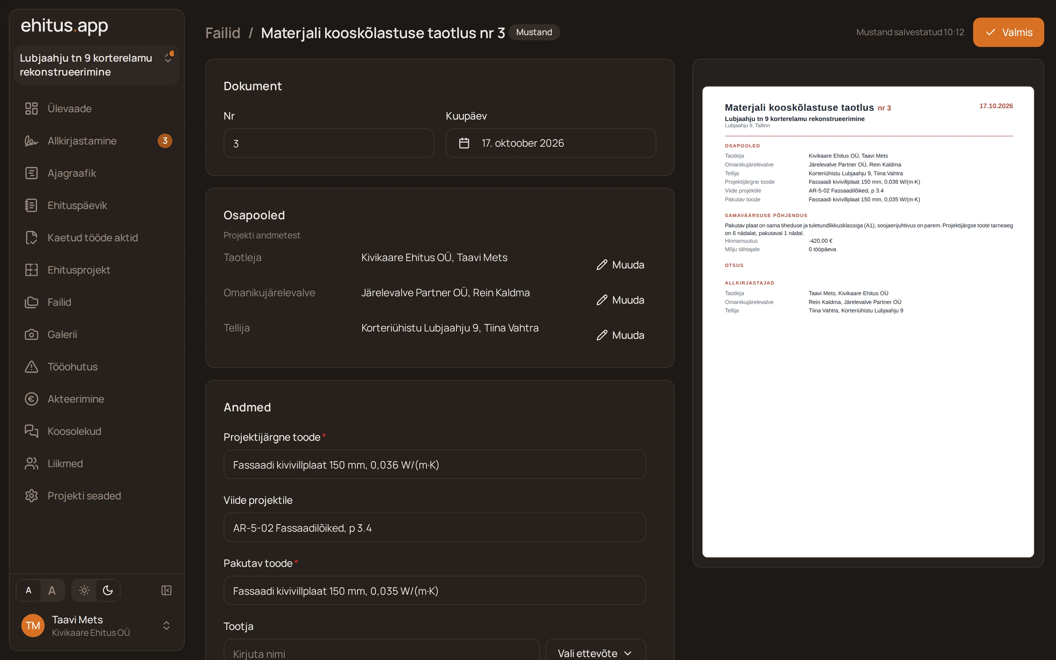Click the Failid breadcrumb link
The height and width of the screenshot is (660, 1056).
coord(223,33)
